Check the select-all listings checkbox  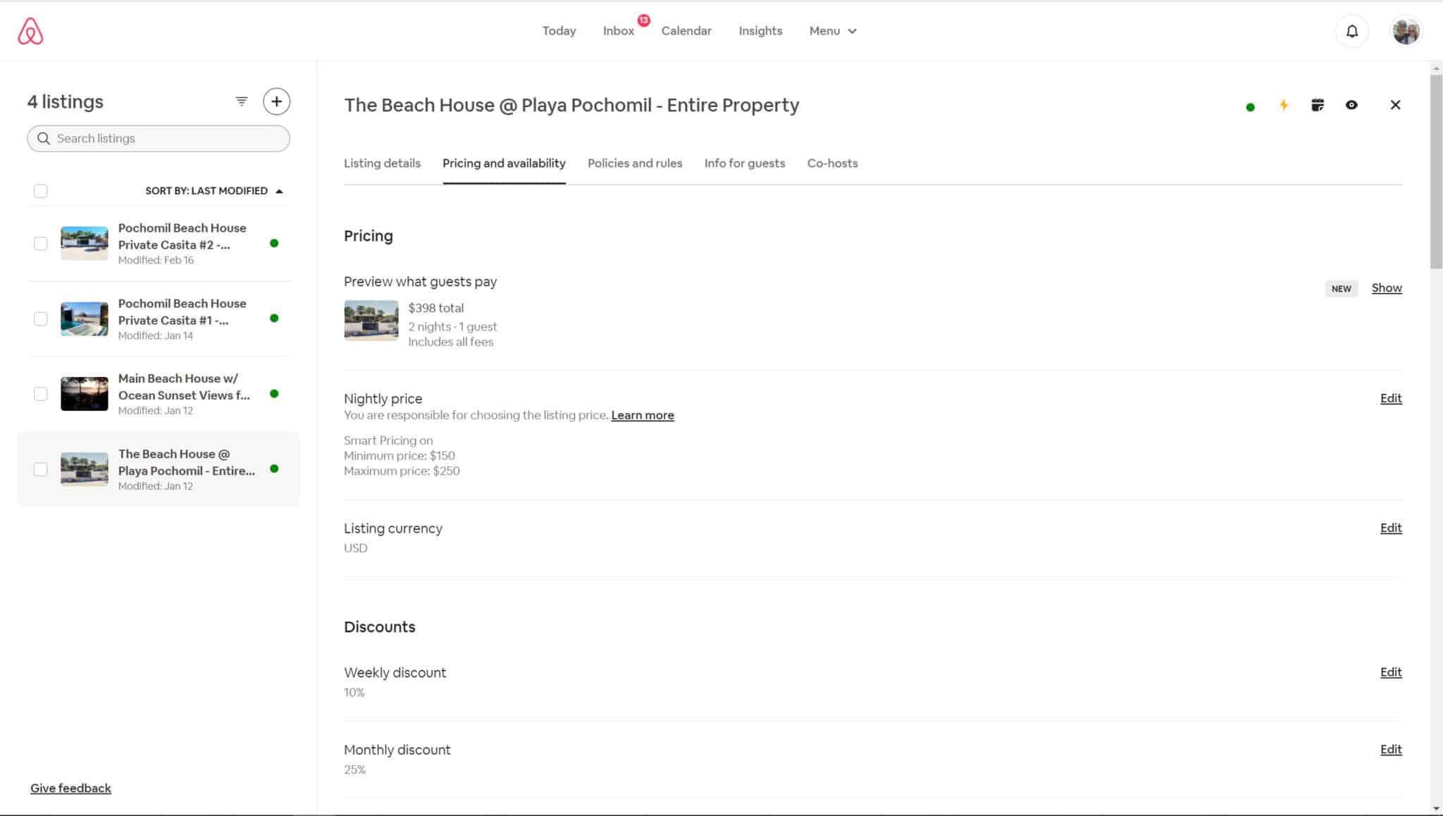(41, 191)
